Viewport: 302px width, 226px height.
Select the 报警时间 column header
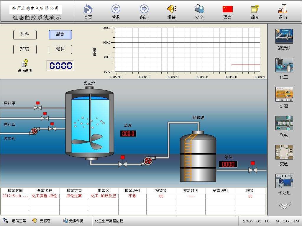coord(15,190)
